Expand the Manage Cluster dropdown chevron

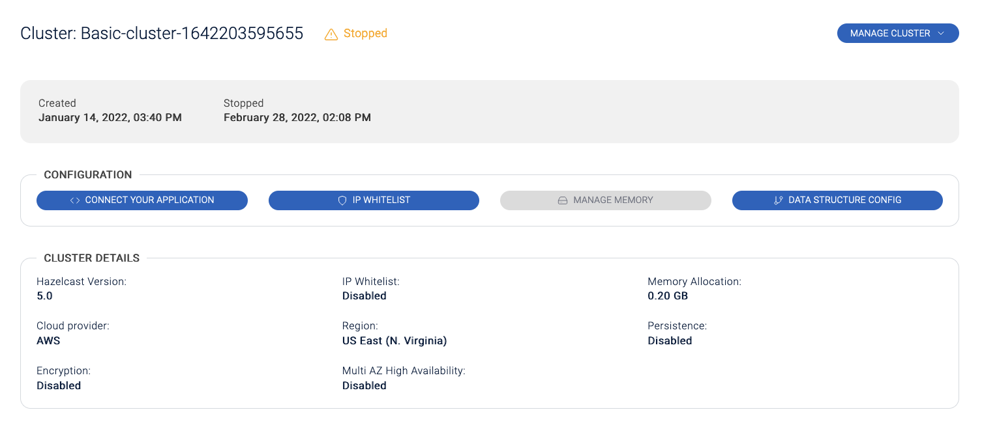click(x=941, y=33)
